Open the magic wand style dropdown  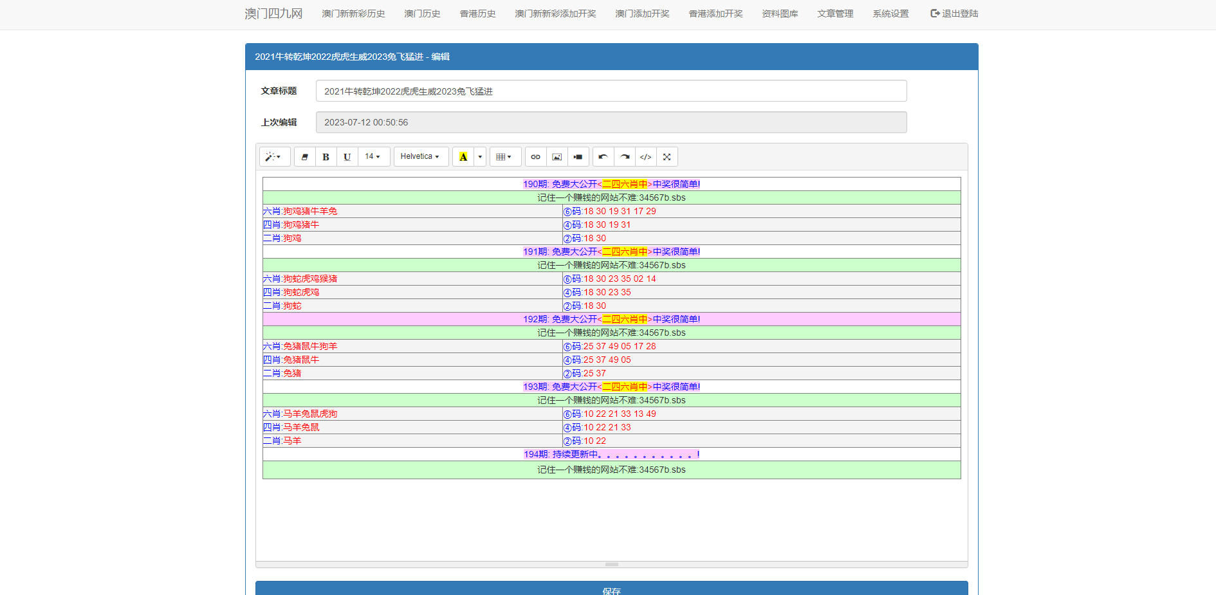coord(274,157)
